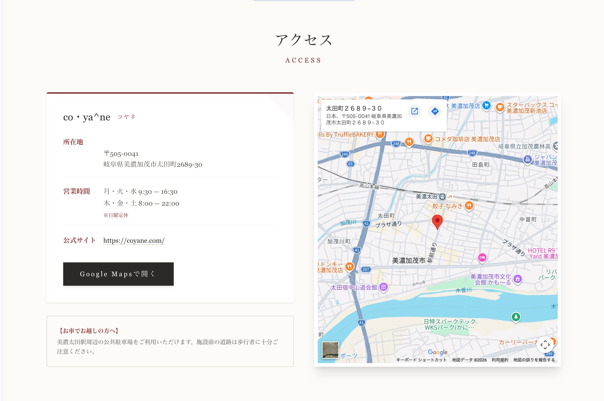Select the TruffleBAKERY restaurant marker
The height and width of the screenshot is (401, 604).
380,134
